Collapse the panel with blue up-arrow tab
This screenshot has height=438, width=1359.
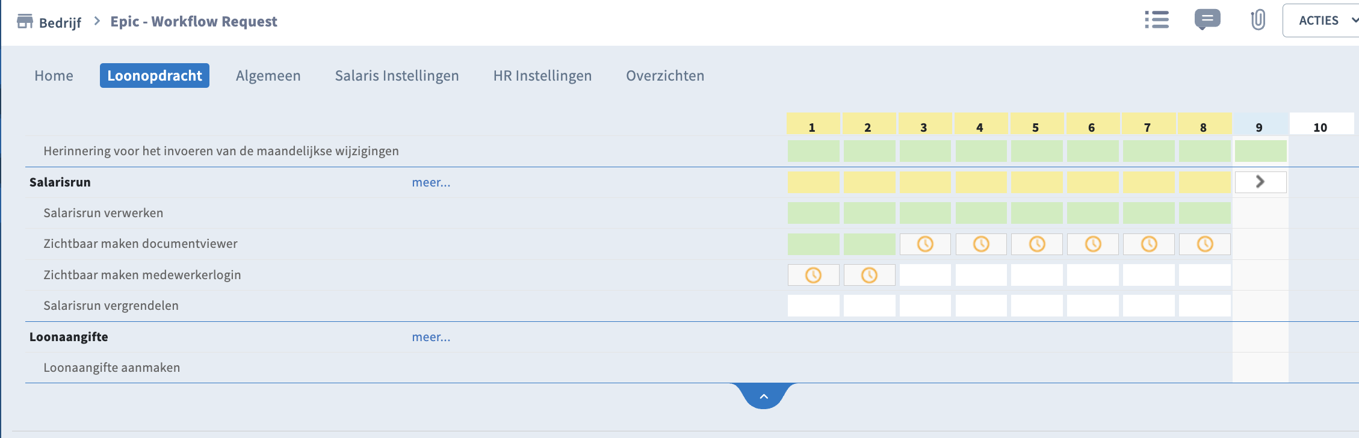(x=764, y=396)
